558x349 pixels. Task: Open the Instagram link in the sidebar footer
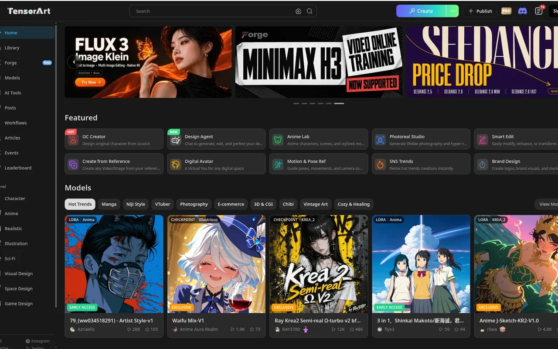[x=38, y=341]
